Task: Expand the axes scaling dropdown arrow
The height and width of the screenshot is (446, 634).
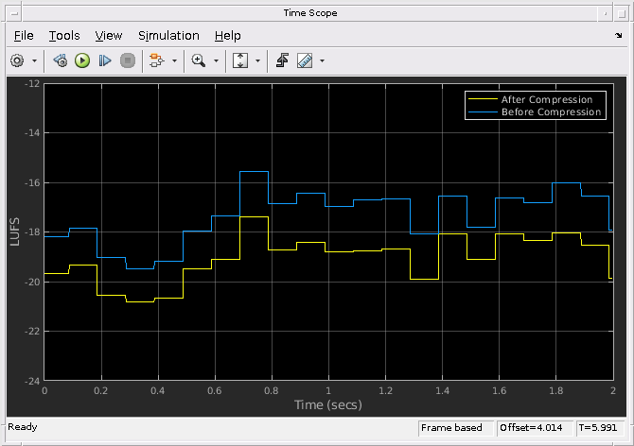Action: [x=258, y=60]
